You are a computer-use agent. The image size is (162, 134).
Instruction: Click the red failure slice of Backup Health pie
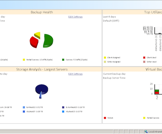coord(34,42)
